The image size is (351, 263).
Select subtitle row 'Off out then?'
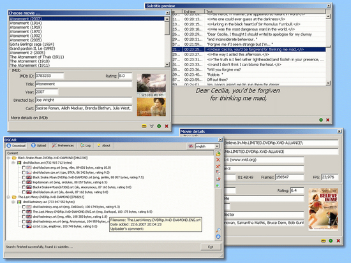coord(249,80)
